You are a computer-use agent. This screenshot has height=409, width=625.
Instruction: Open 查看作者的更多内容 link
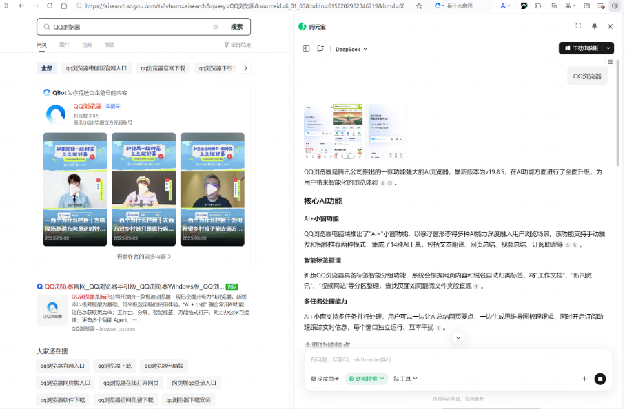pos(143,256)
